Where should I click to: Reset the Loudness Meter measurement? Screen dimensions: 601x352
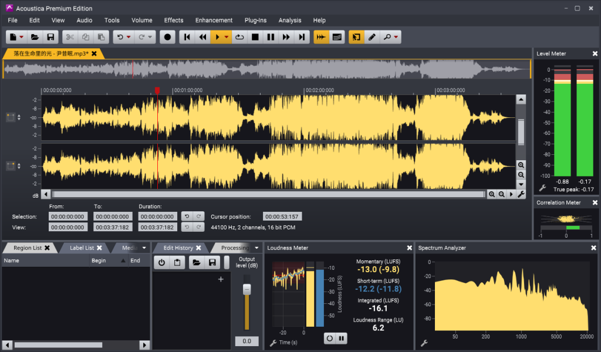(x=329, y=339)
